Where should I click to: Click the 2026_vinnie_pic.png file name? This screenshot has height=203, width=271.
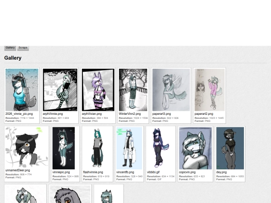[19, 114]
